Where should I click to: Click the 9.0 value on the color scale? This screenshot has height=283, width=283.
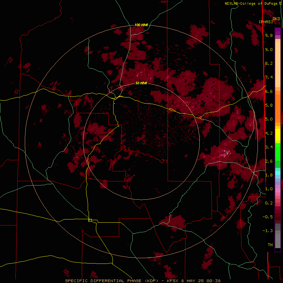pos(269,49)
